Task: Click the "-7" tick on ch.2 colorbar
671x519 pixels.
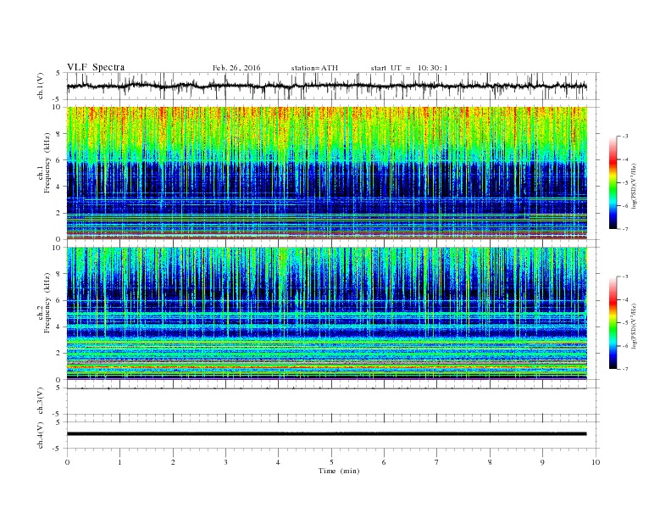Action: point(625,369)
